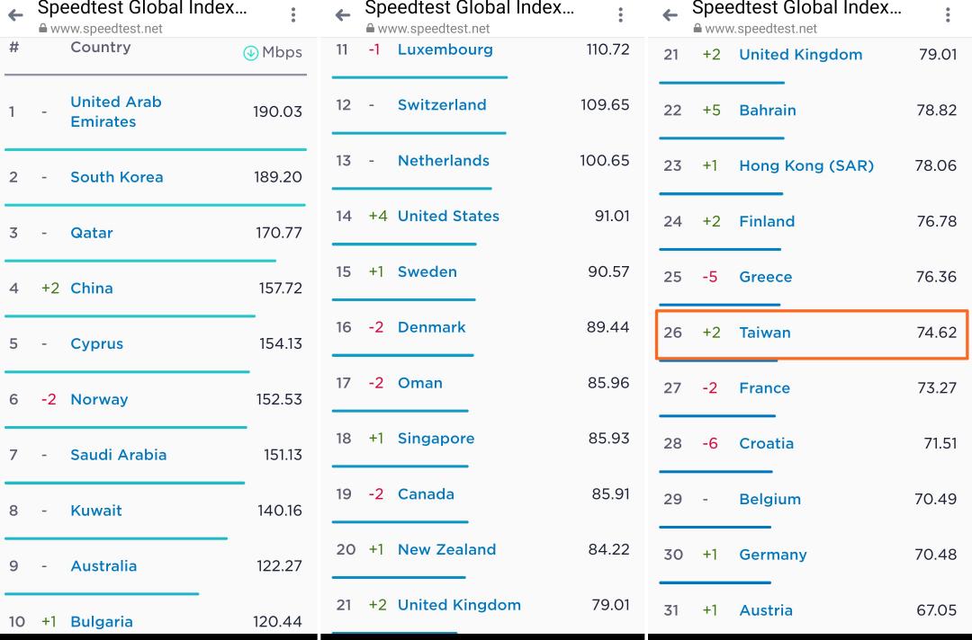Select South Korea from the ranking
This screenshot has height=640, width=972.
pyautogui.click(x=116, y=177)
